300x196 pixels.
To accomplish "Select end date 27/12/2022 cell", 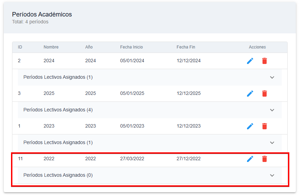I will [x=189, y=159].
